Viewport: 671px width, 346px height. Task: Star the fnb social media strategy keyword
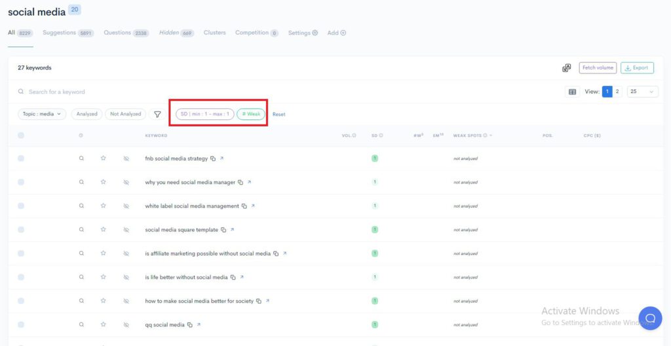point(103,159)
